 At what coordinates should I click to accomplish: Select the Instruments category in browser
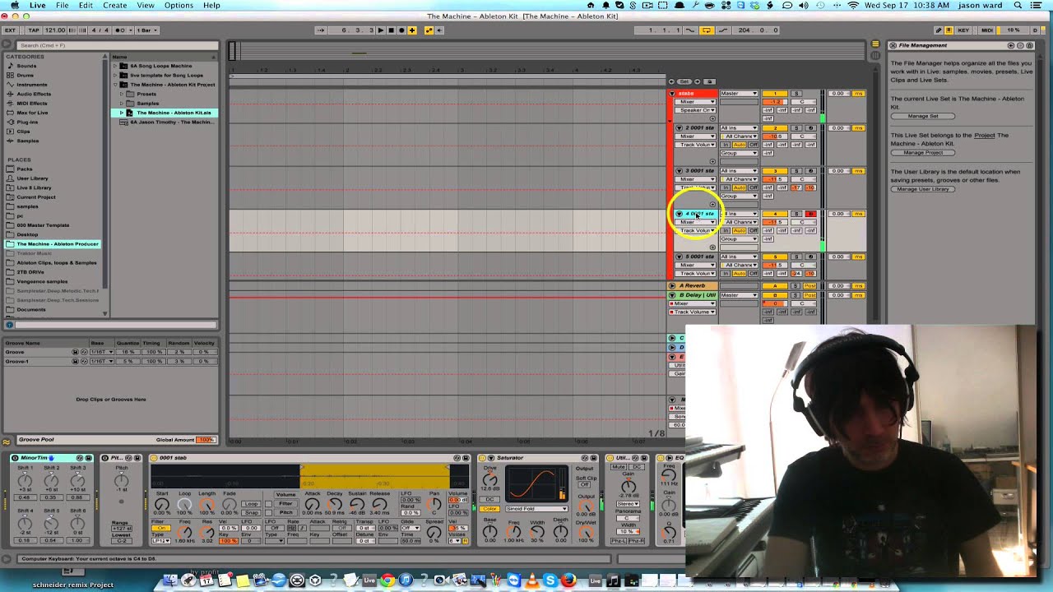click(32, 85)
